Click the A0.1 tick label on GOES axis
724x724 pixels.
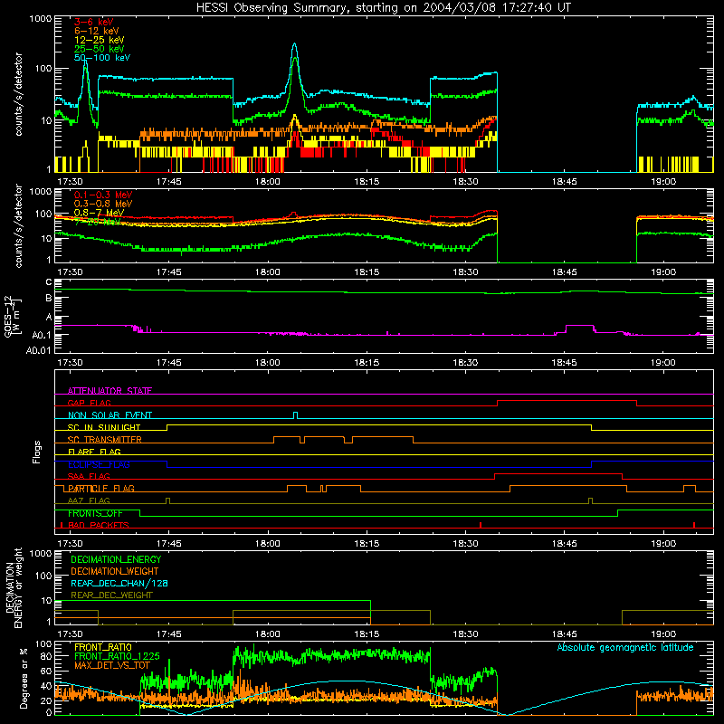coord(42,335)
